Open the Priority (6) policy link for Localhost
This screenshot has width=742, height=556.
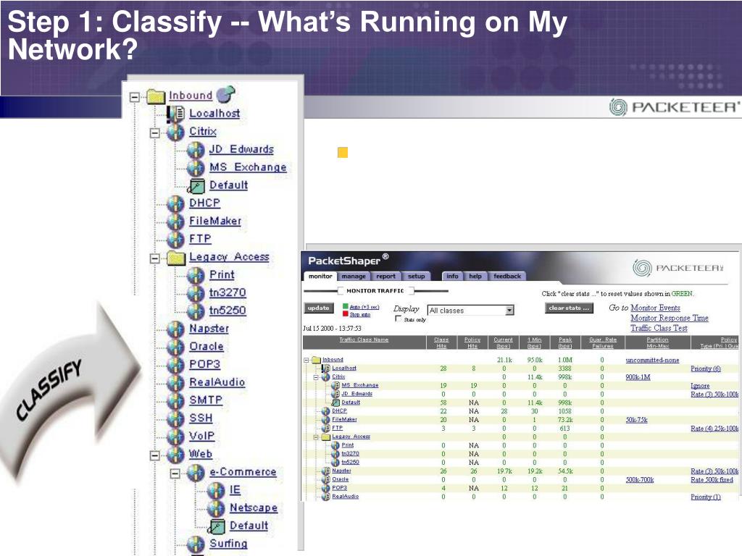click(706, 368)
